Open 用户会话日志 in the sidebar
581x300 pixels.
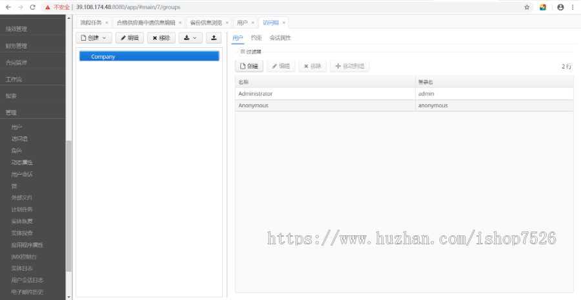(27, 281)
